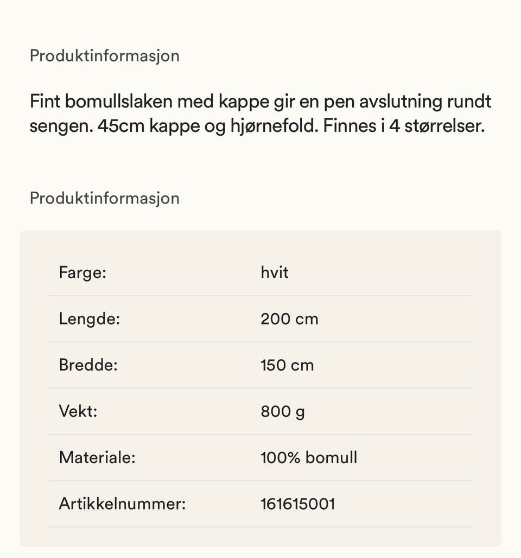The width and height of the screenshot is (521, 558).
Task: Click the text Finnes i 4 størrelser
Action: pyautogui.click(x=404, y=126)
